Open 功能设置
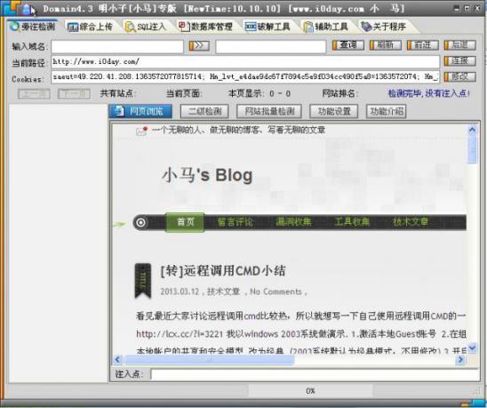 [334, 111]
